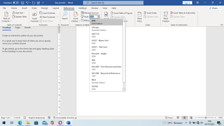Click the Add Text button
Viewport: 224px width, 126px height.
tap(18, 13)
